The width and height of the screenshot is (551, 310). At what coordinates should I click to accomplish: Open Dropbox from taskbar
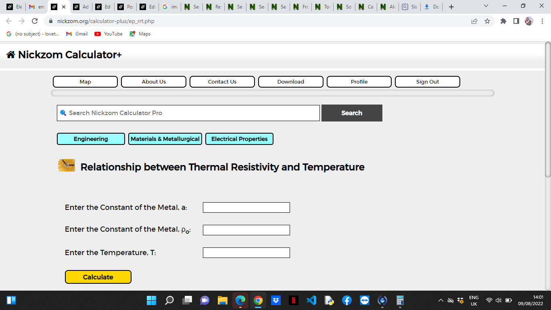coord(276,300)
